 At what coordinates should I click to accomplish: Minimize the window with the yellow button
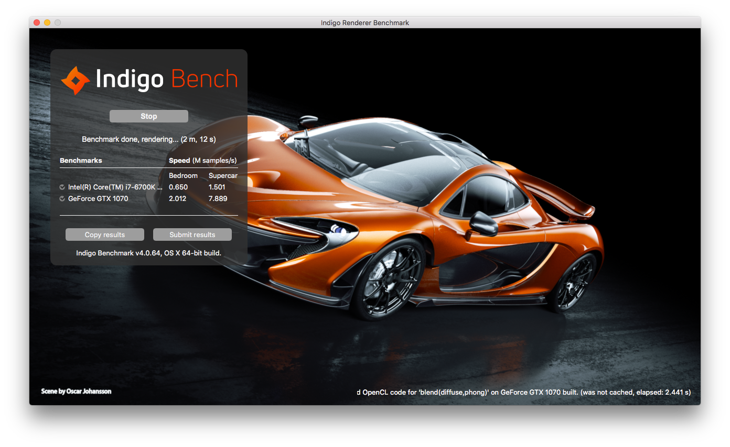(x=47, y=23)
